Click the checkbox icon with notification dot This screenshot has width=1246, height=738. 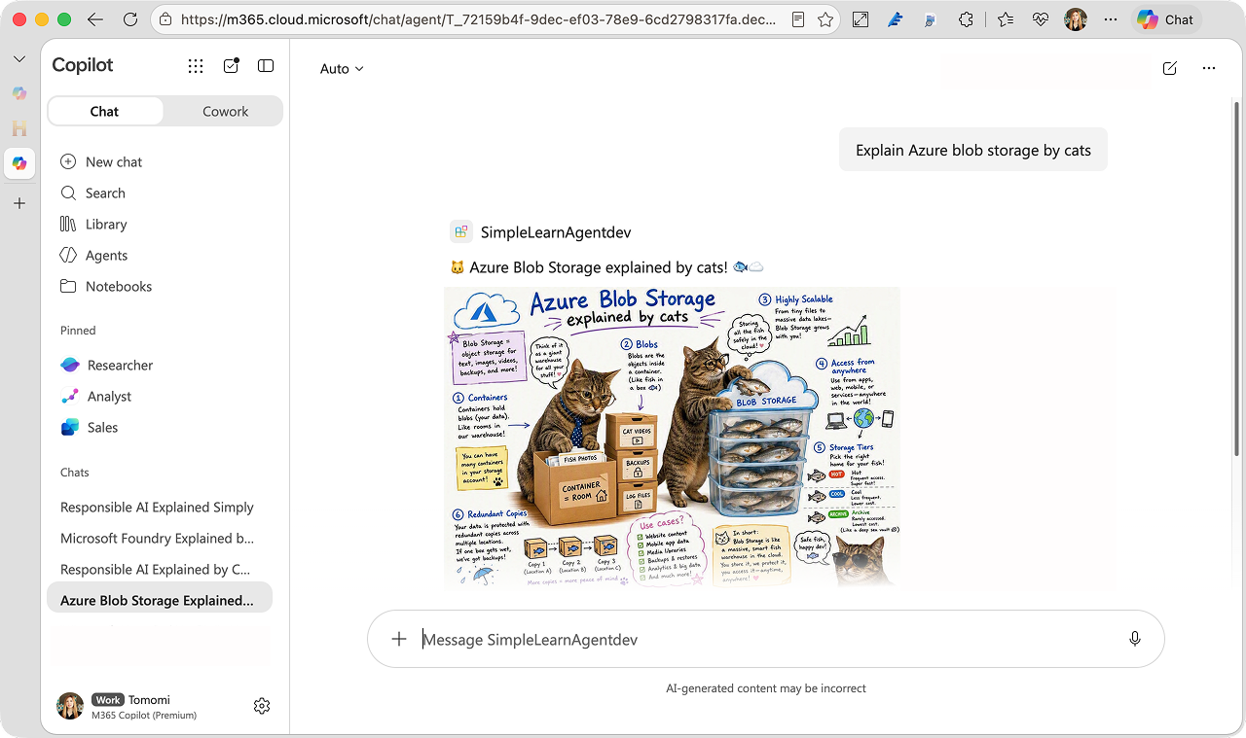pos(231,66)
